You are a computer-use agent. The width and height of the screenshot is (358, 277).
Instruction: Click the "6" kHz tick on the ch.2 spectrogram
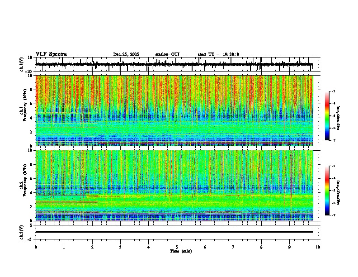coord(31,179)
